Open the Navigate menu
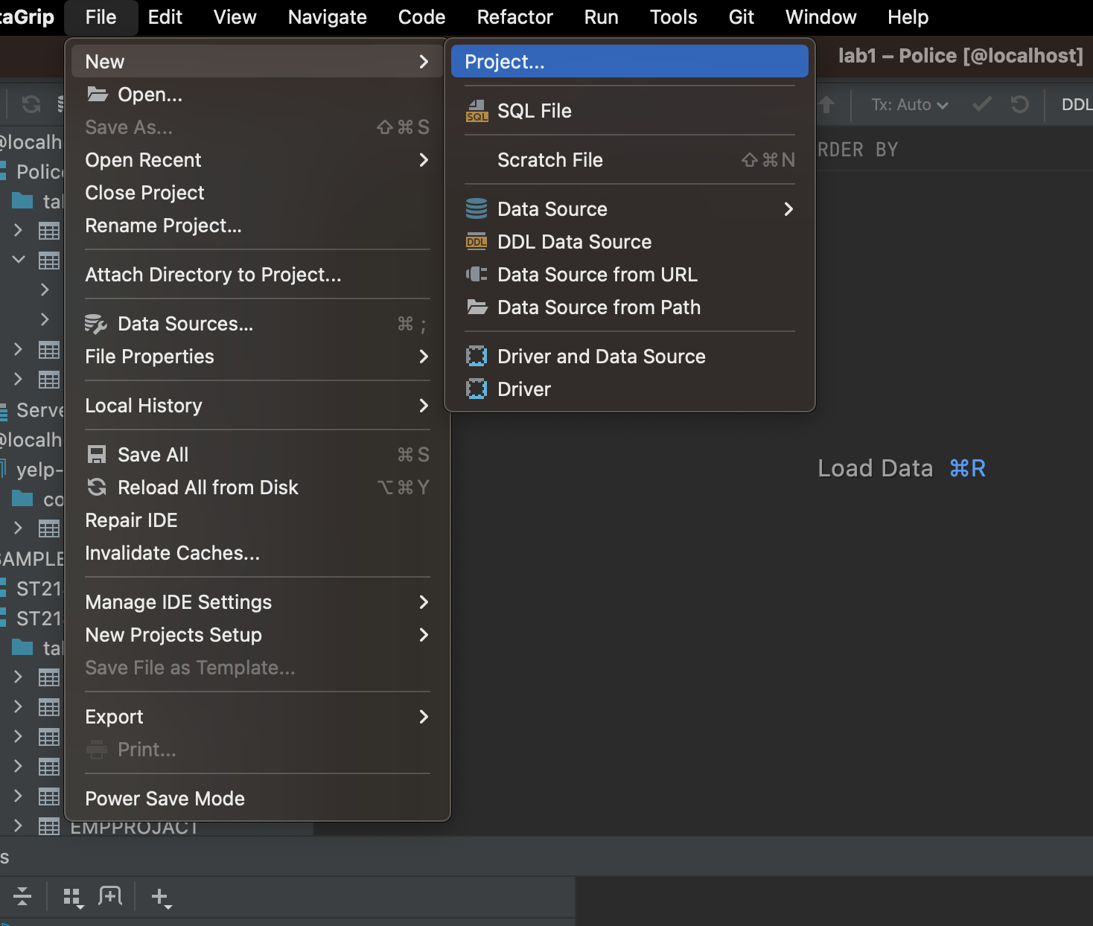 (327, 17)
